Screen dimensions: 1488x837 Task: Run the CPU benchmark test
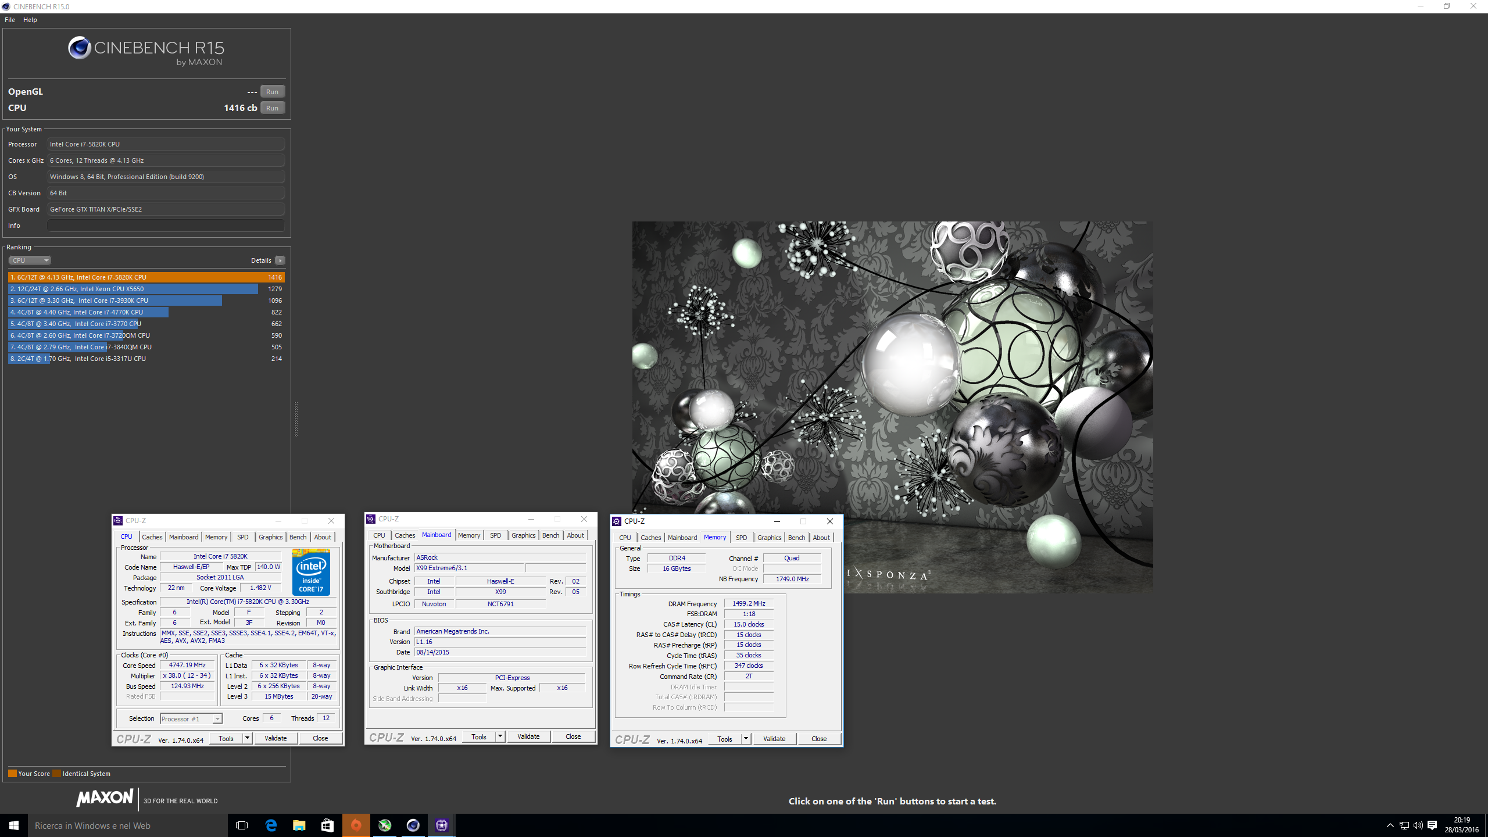(x=272, y=108)
